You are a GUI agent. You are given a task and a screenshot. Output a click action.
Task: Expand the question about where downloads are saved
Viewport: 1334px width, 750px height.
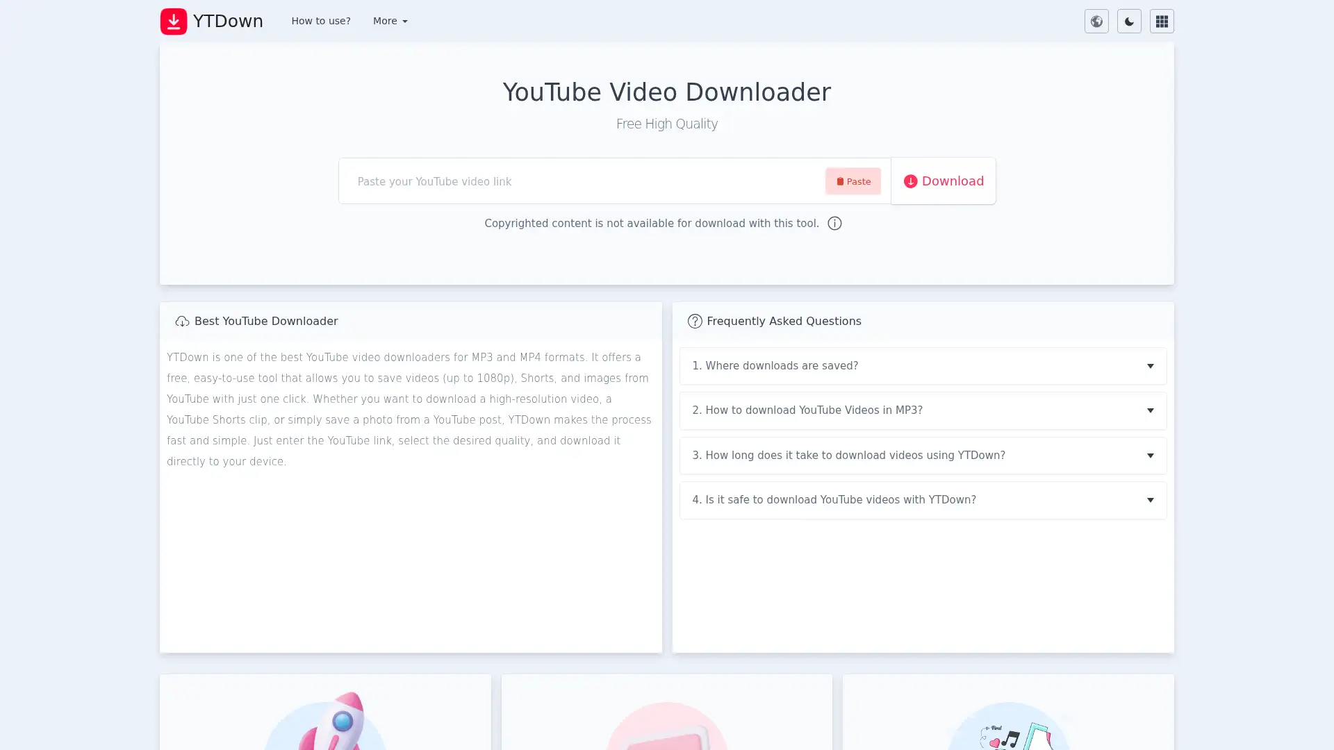(922, 365)
